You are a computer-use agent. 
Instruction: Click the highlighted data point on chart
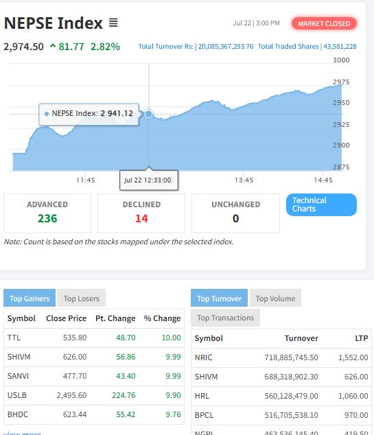149,114
